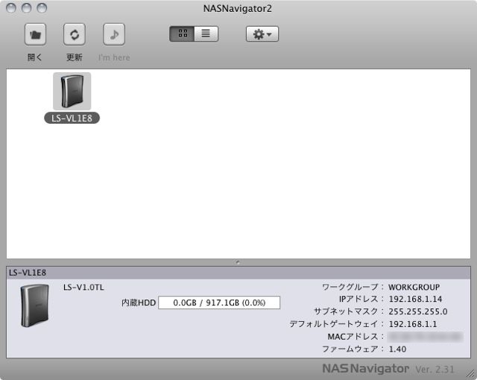This screenshot has width=477, height=380.
Task: Minimize the NASNavigator2 window
Action: coord(27,8)
